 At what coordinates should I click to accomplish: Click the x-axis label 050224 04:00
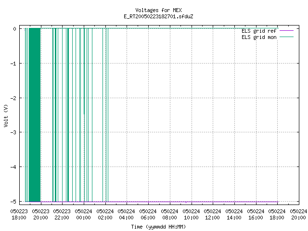126,215
